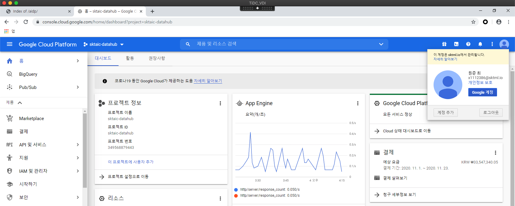Viewport: 515px width, 206px height.
Task: Click the Google 계정 button
Action: (x=482, y=92)
